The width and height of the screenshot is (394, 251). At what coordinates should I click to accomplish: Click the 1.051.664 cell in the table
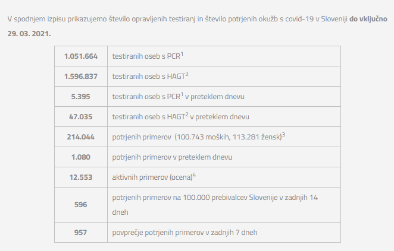(x=81, y=56)
